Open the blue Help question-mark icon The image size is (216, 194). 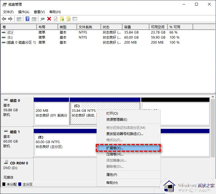click(28, 19)
